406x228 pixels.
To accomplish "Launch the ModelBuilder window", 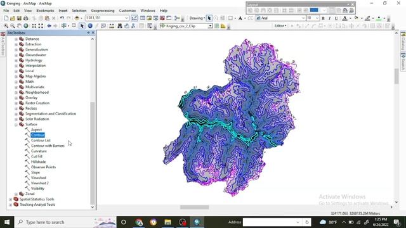I will point(177,18).
